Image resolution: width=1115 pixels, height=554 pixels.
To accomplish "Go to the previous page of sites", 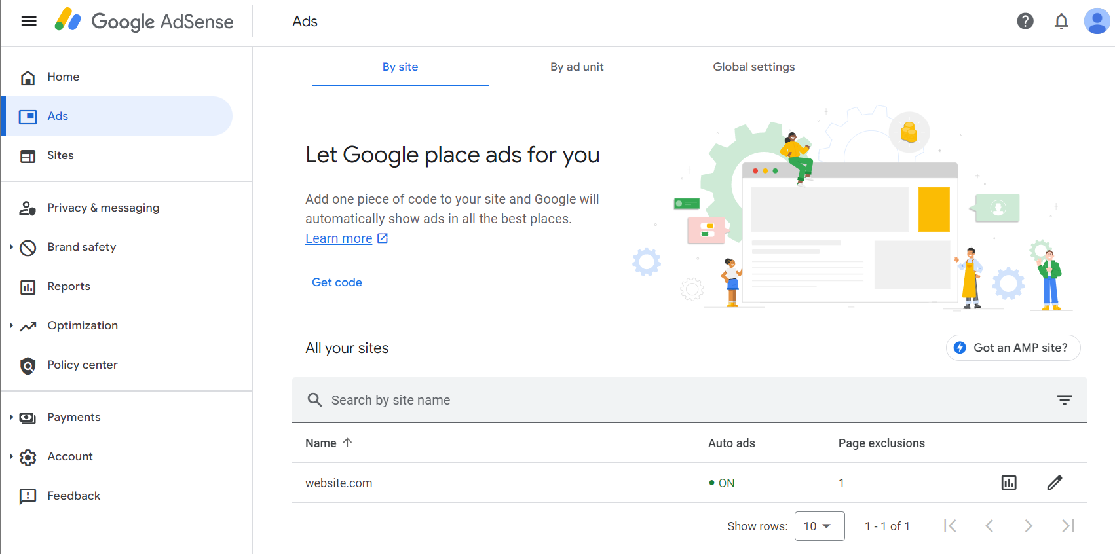I will (989, 526).
